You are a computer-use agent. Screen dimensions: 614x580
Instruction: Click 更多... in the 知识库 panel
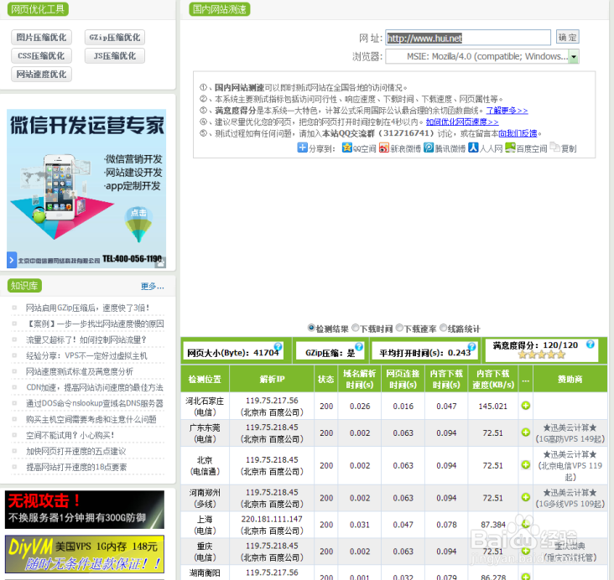click(153, 286)
